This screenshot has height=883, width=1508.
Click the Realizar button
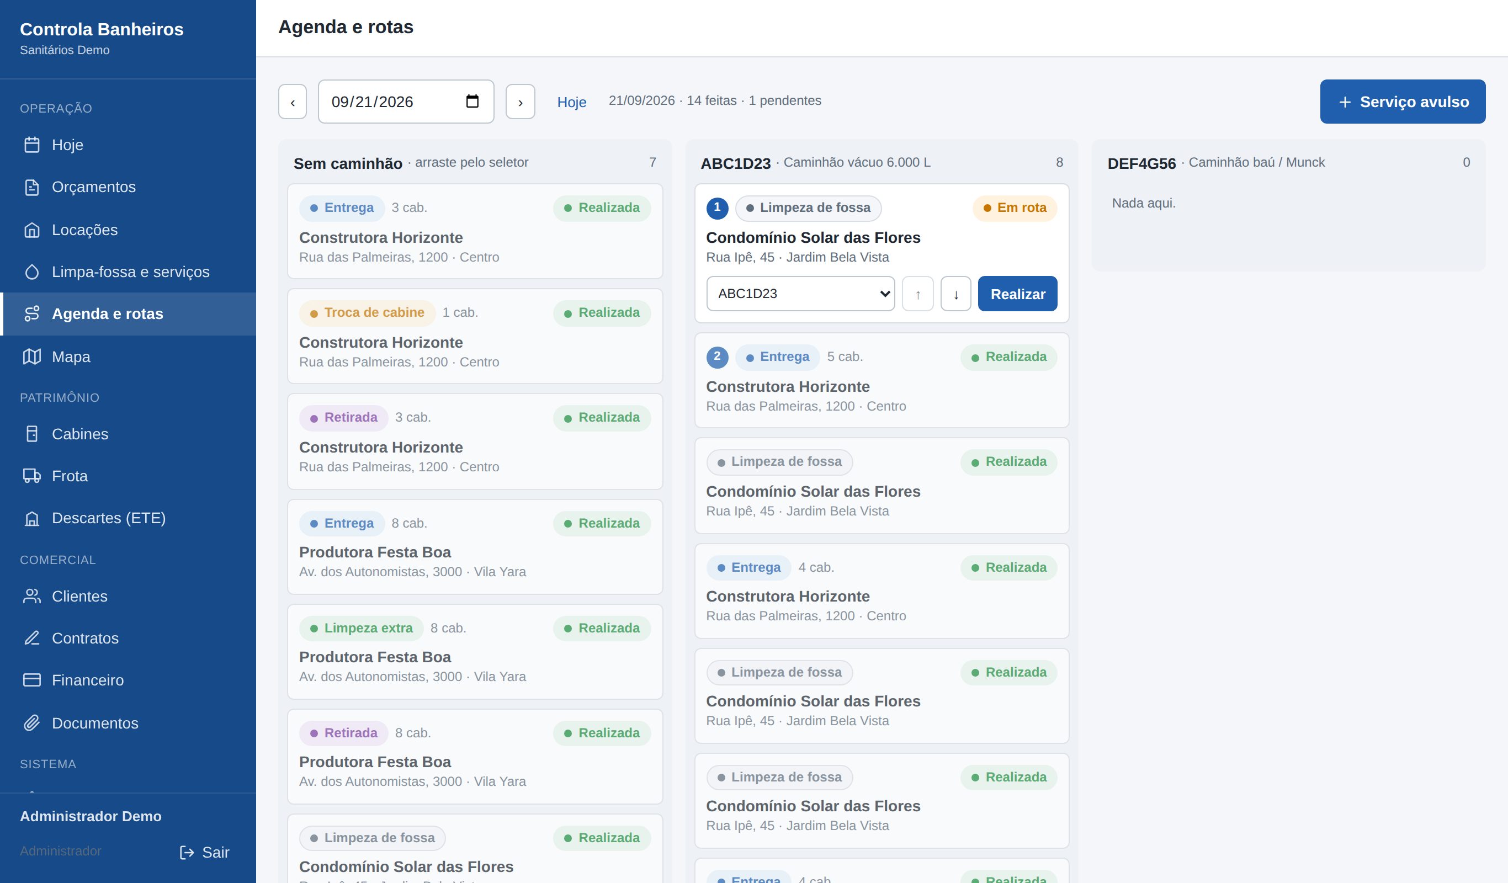click(x=1017, y=294)
